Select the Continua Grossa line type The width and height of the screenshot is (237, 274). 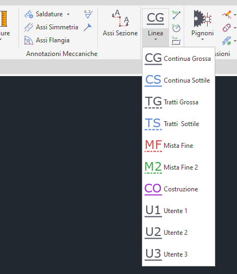[178, 59]
